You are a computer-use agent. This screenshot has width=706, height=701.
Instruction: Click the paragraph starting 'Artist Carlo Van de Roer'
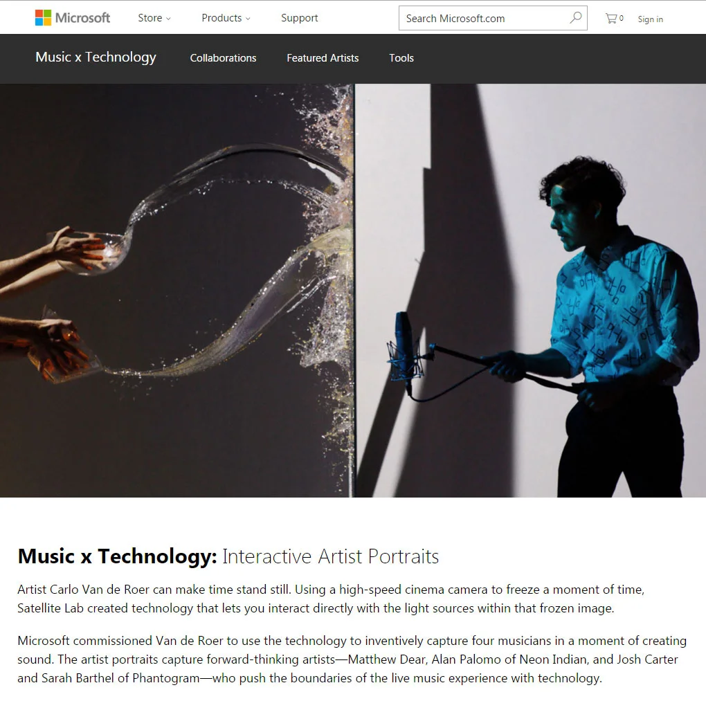pyautogui.click(x=331, y=599)
